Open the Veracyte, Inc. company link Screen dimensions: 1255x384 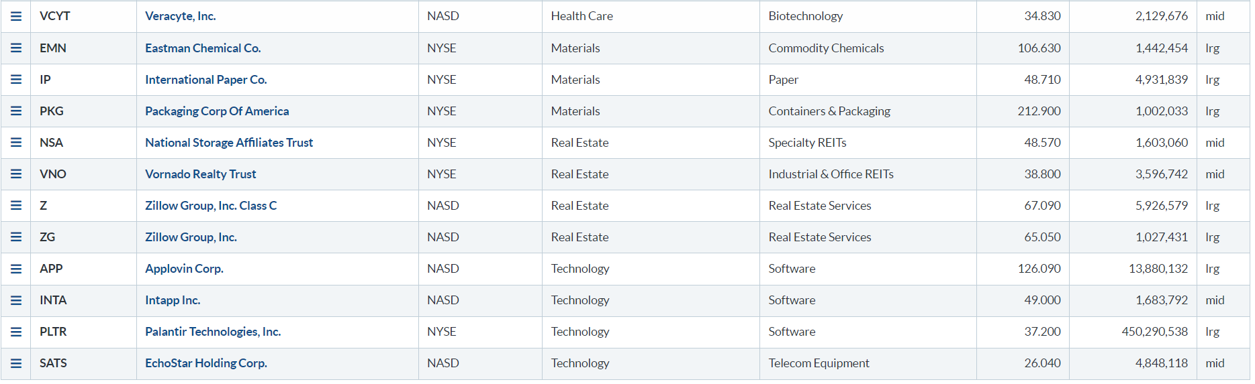[x=180, y=16]
